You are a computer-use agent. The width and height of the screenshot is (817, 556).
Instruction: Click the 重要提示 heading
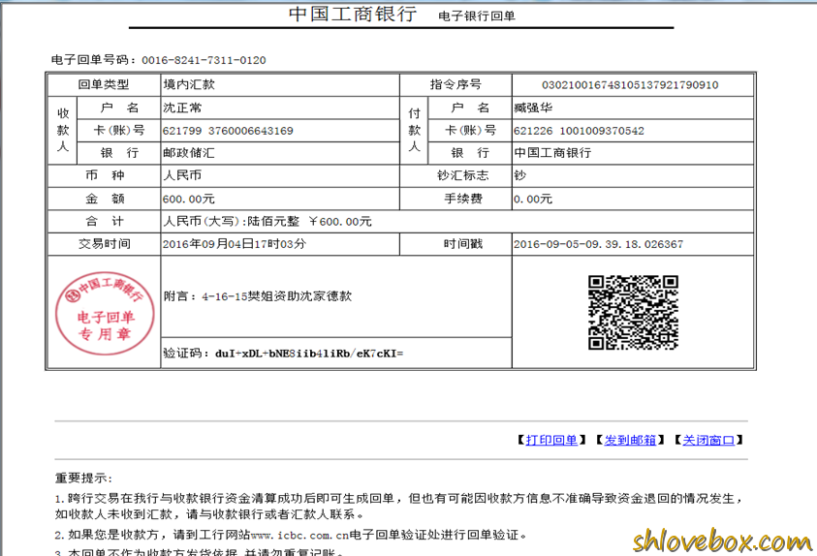[x=83, y=478]
